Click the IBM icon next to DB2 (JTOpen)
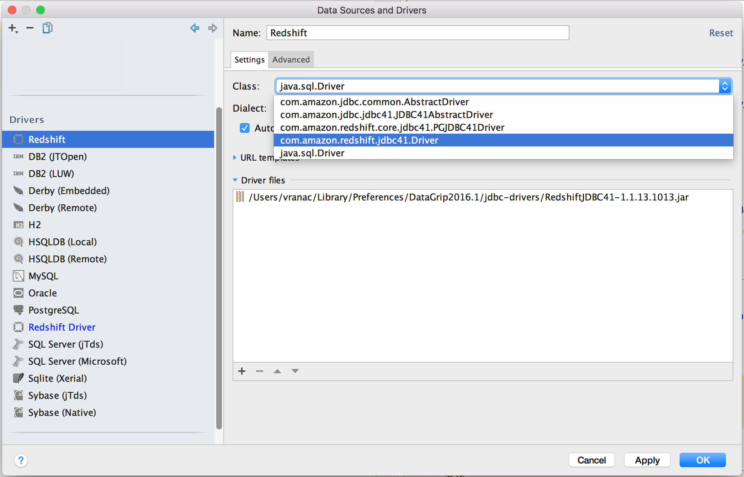 pyautogui.click(x=18, y=156)
